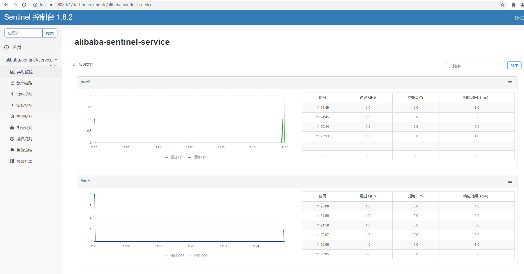Open 流控规则 in the sidebar
This screenshot has width=524, height=274.
24,94
